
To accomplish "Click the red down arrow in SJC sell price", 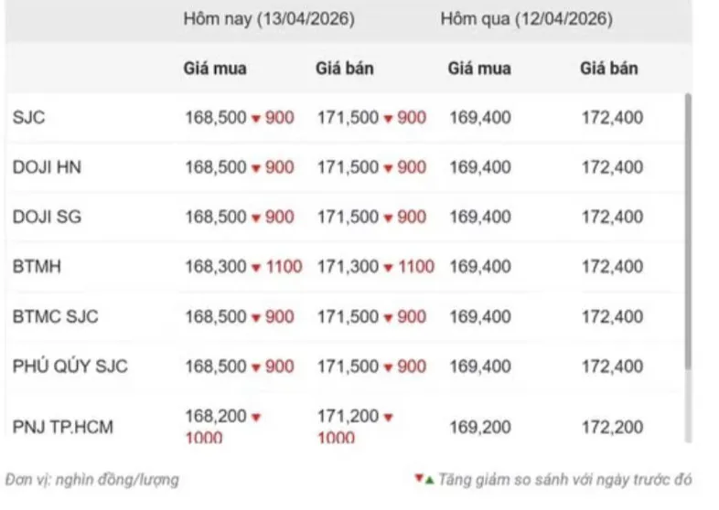I will click(x=389, y=119).
